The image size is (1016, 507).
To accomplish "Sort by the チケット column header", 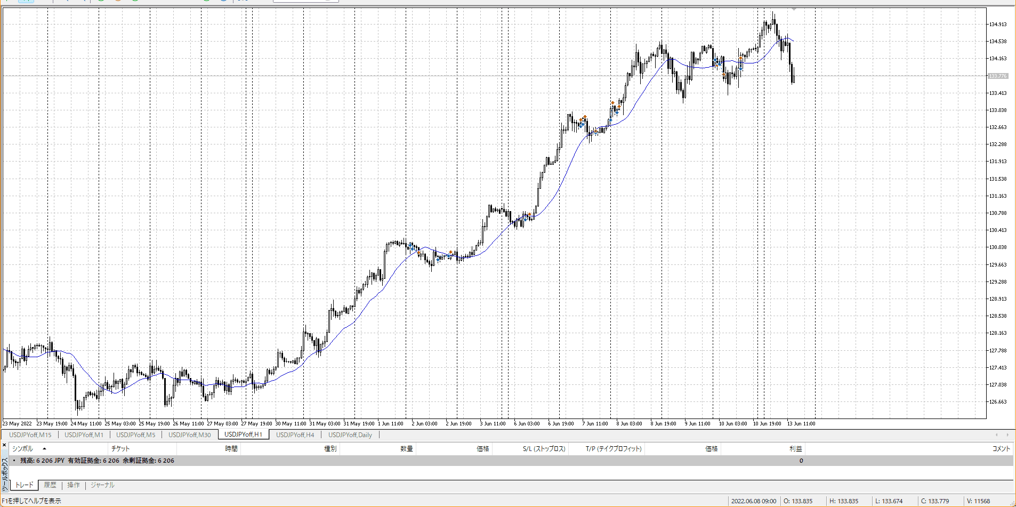I will coord(120,449).
